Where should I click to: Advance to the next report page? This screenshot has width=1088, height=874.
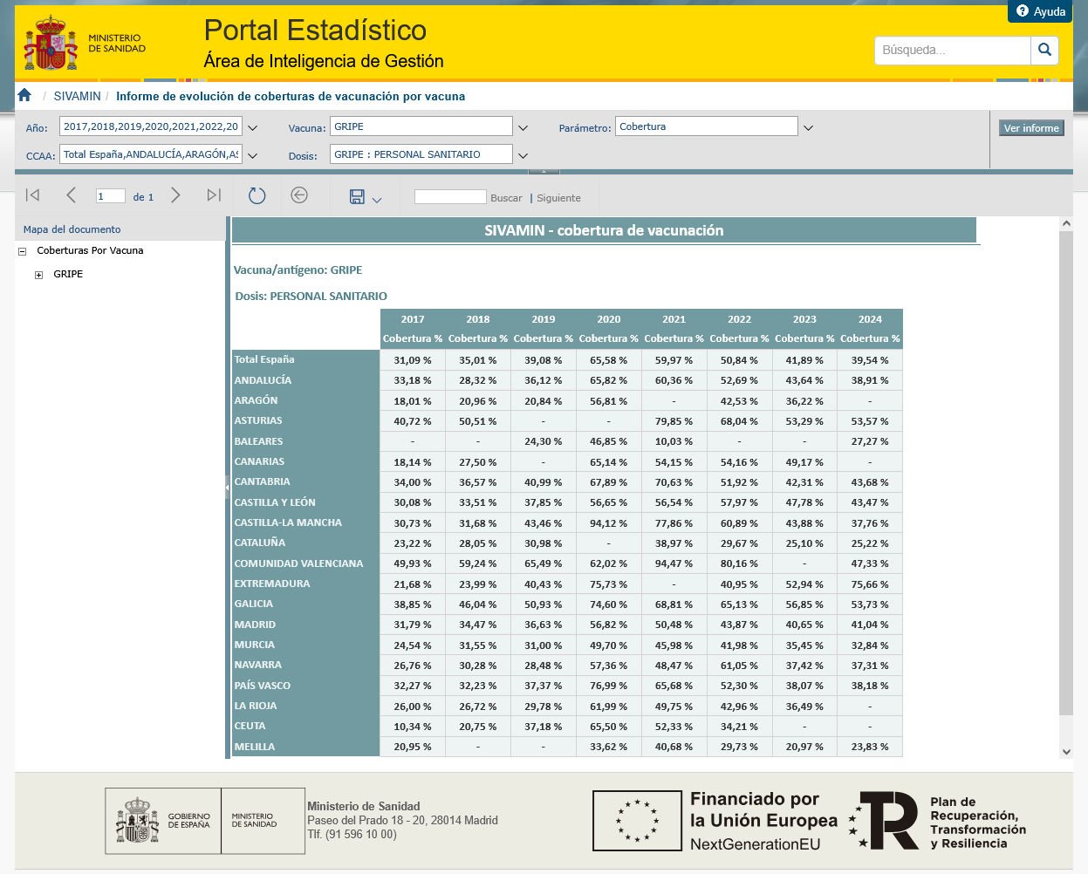point(175,195)
